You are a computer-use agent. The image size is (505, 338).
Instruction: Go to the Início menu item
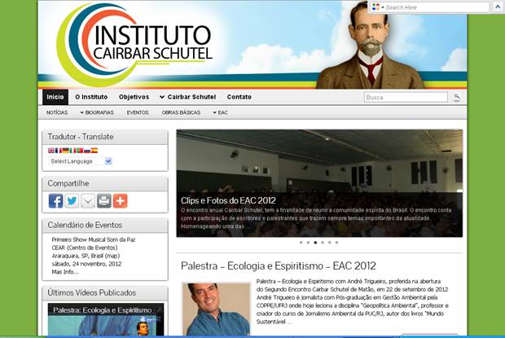coord(55,97)
